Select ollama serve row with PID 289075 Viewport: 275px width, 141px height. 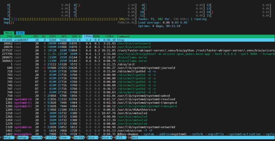pos(137,58)
